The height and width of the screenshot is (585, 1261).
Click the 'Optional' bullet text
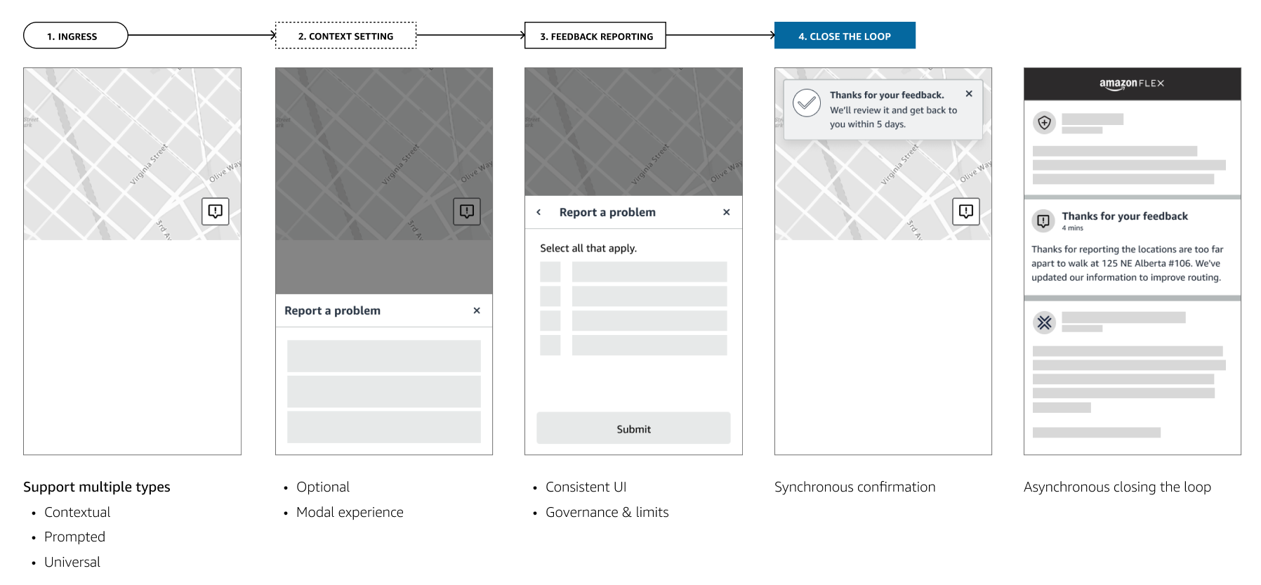[x=323, y=487]
